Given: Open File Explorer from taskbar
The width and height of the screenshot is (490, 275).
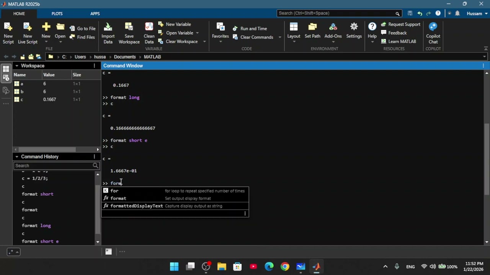Looking at the screenshot, I should [x=222, y=266].
